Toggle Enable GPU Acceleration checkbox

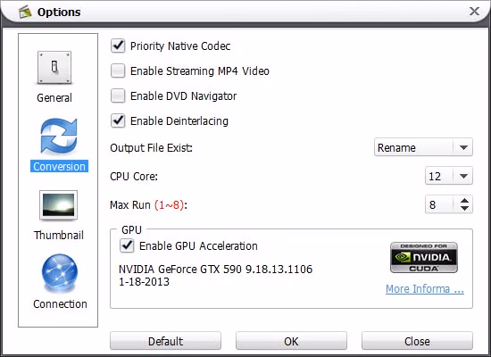pos(127,245)
